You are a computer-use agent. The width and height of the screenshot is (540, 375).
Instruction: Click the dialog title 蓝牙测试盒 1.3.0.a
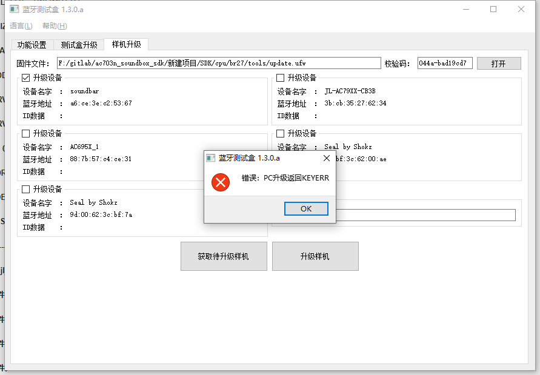point(249,158)
